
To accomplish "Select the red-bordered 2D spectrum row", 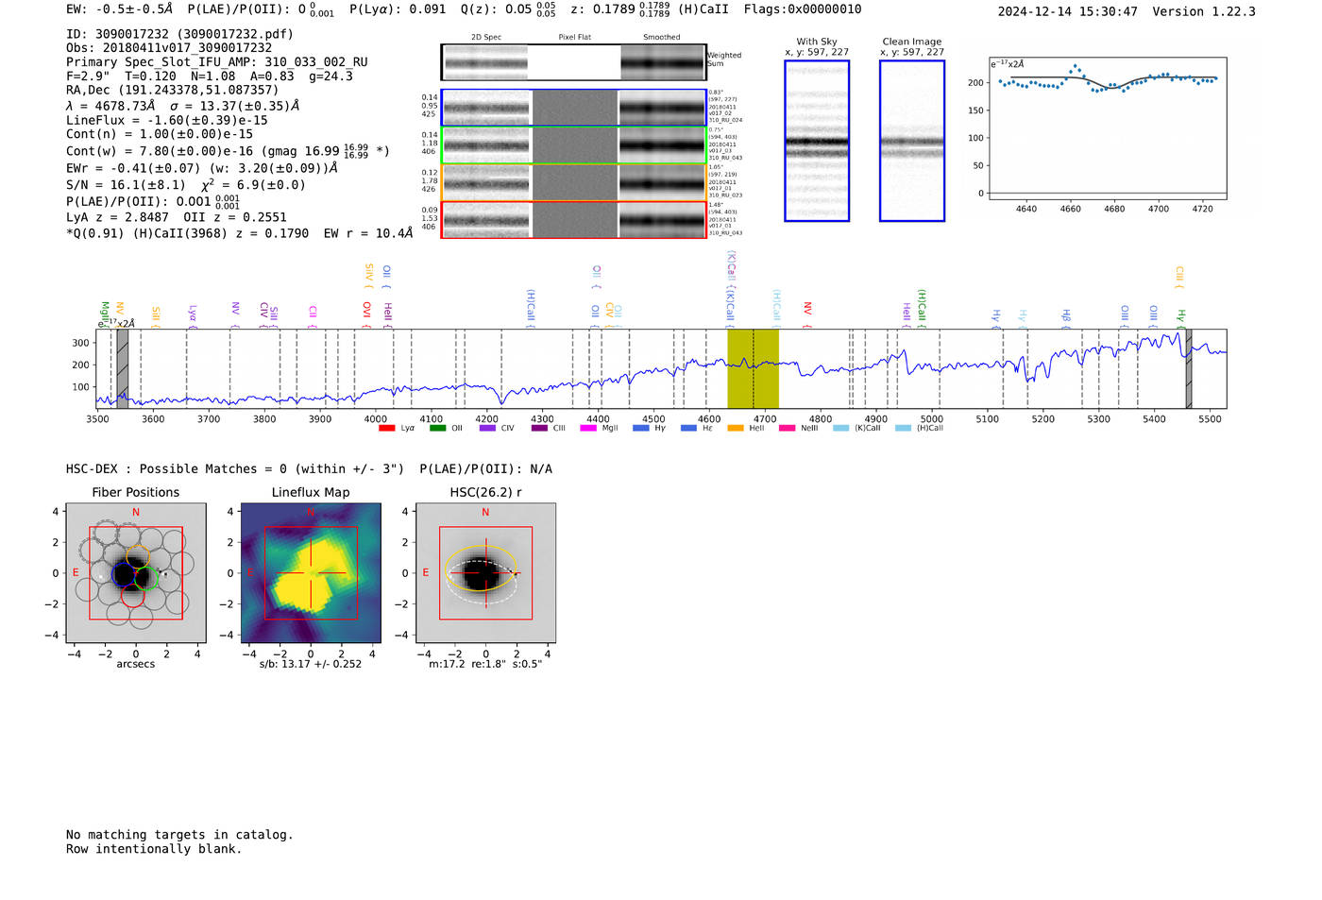I will pyautogui.click(x=573, y=220).
